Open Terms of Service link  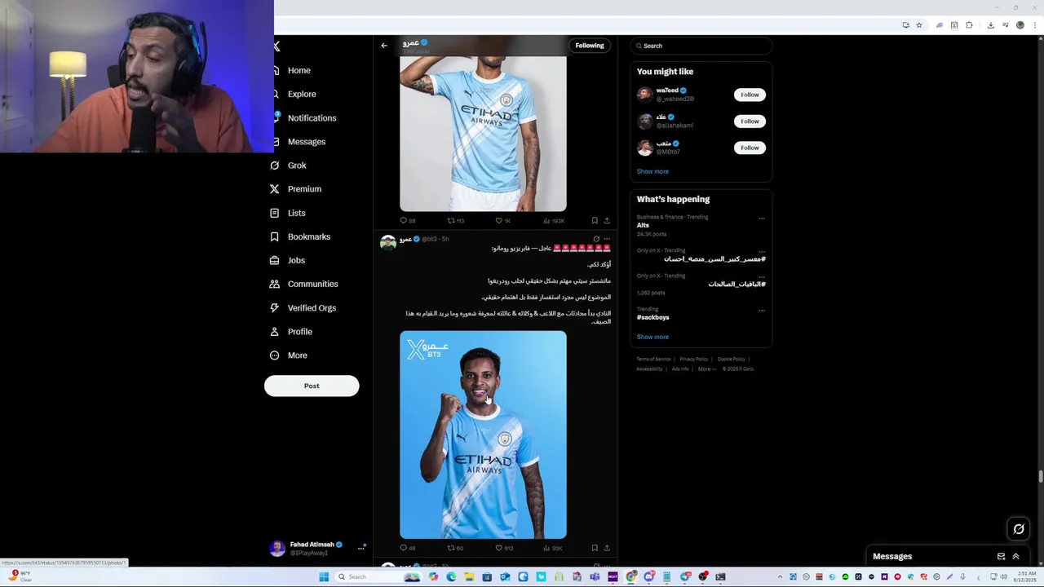click(653, 359)
